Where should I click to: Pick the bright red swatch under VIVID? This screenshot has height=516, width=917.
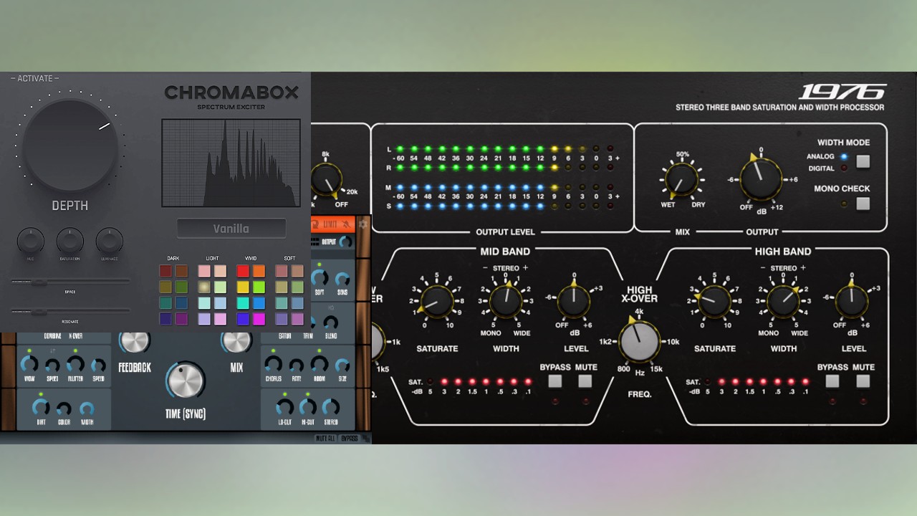tap(243, 271)
